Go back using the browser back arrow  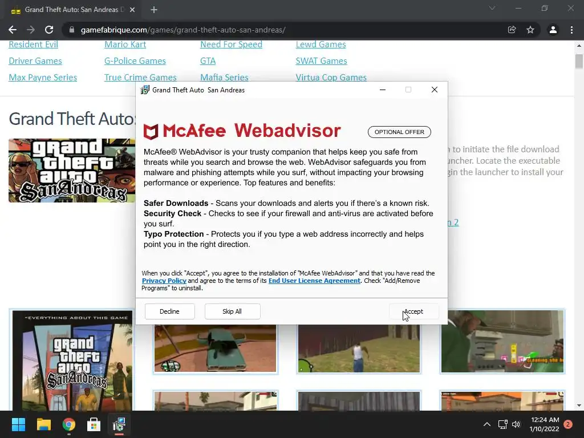click(x=13, y=30)
